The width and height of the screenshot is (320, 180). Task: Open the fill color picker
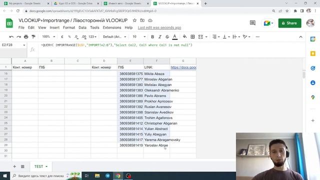(x=184, y=36)
